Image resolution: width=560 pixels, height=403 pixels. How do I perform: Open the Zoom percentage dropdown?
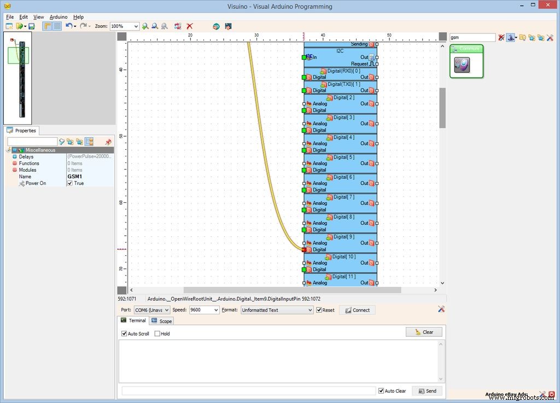(x=136, y=26)
